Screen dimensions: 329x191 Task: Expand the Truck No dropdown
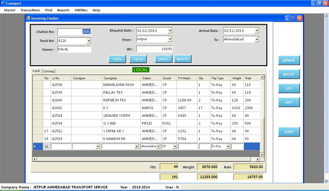pyautogui.click(x=89, y=41)
